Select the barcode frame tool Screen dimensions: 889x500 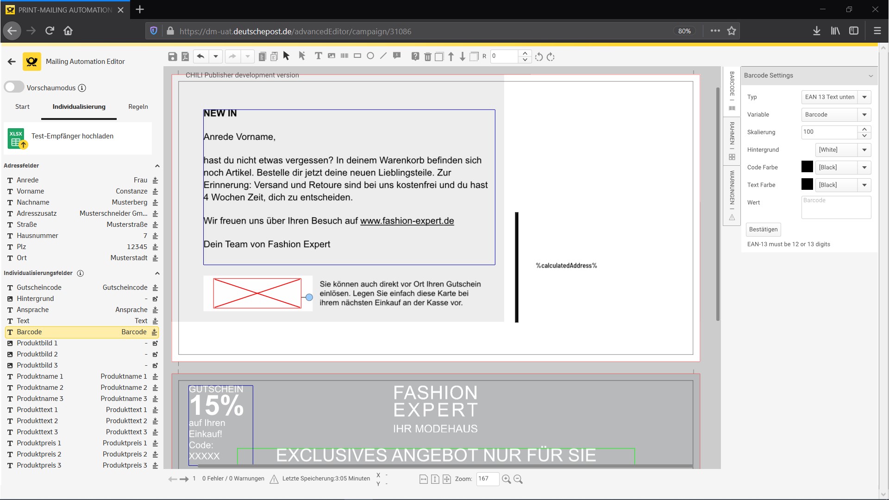(x=344, y=56)
